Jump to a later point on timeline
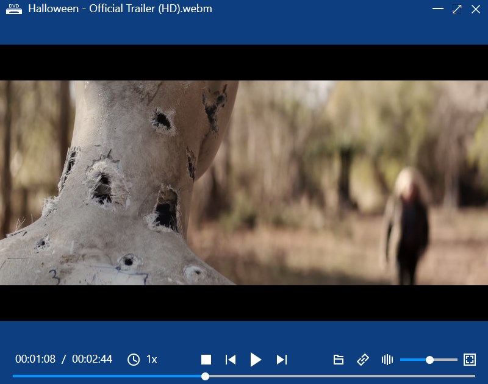 (x=342, y=376)
